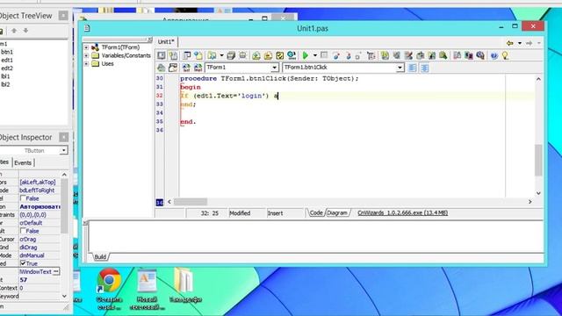The image size is (562, 316).
Task: Click the yellow lightbulb toolbar icon
Action: coord(506,55)
